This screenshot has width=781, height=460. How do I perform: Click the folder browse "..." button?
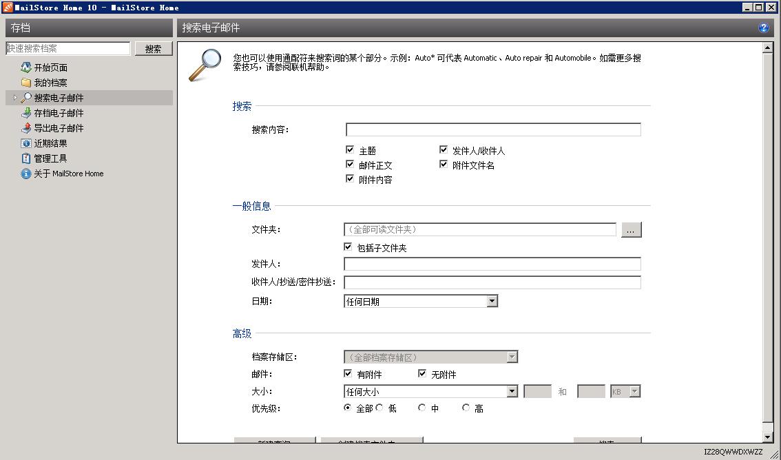(x=631, y=230)
